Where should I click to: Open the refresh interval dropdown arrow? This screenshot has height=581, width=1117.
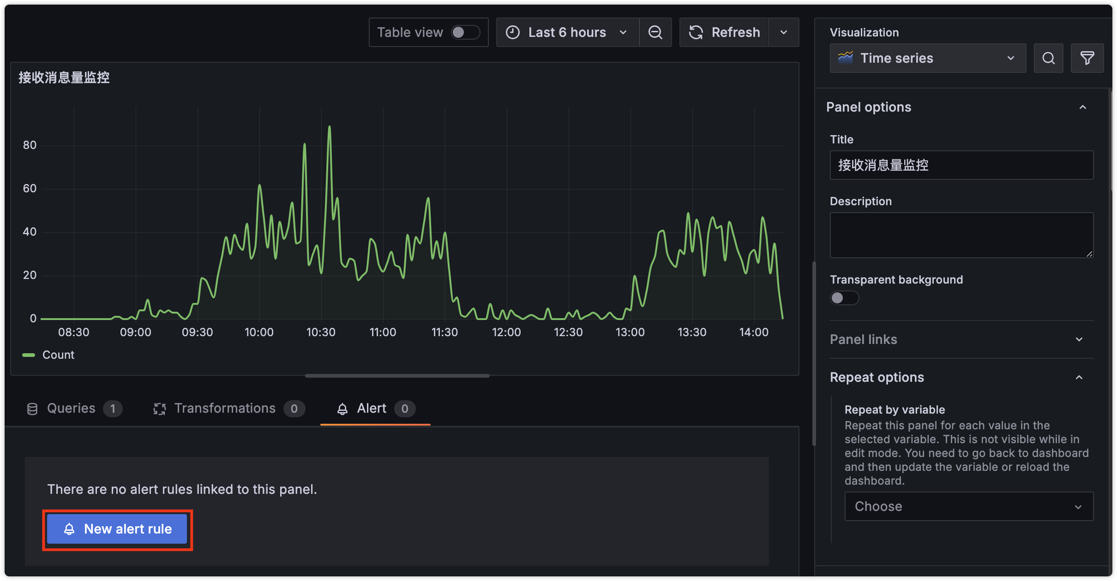(783, 32)
